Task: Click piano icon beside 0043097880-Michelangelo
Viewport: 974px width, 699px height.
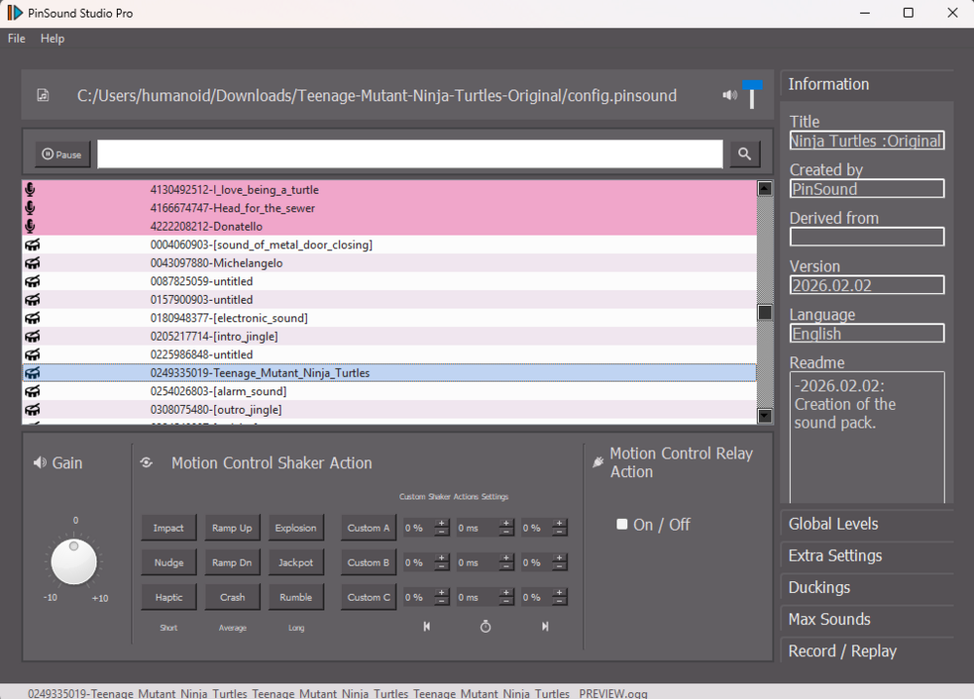Action: 32,263
